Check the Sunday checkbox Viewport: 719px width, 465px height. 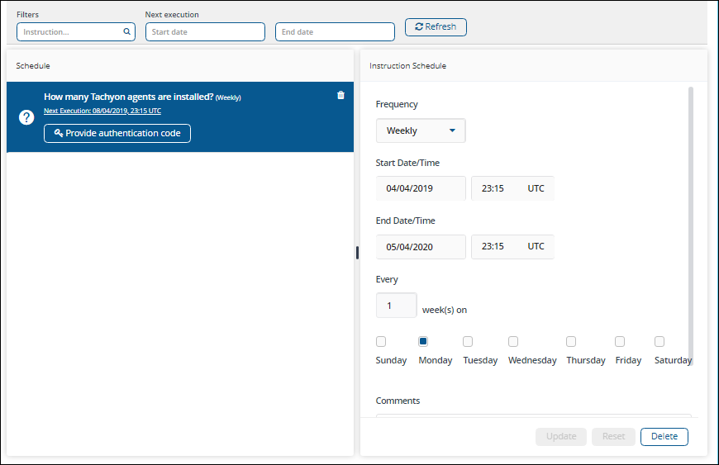click(381, 341)
